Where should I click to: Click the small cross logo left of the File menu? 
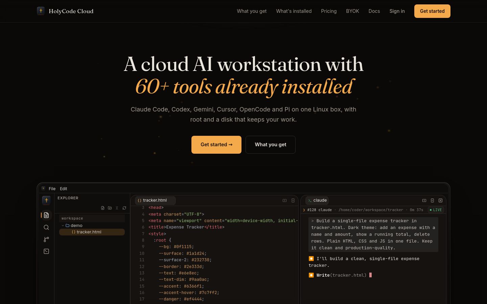43,188
